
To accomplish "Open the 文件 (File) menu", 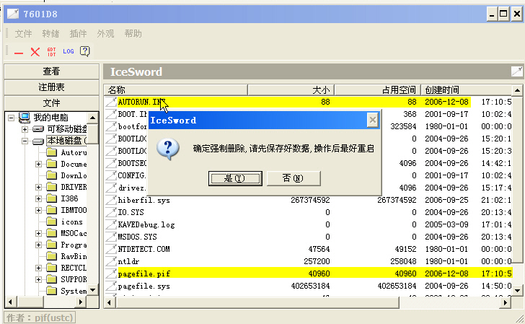I will (x=23, y=33).
